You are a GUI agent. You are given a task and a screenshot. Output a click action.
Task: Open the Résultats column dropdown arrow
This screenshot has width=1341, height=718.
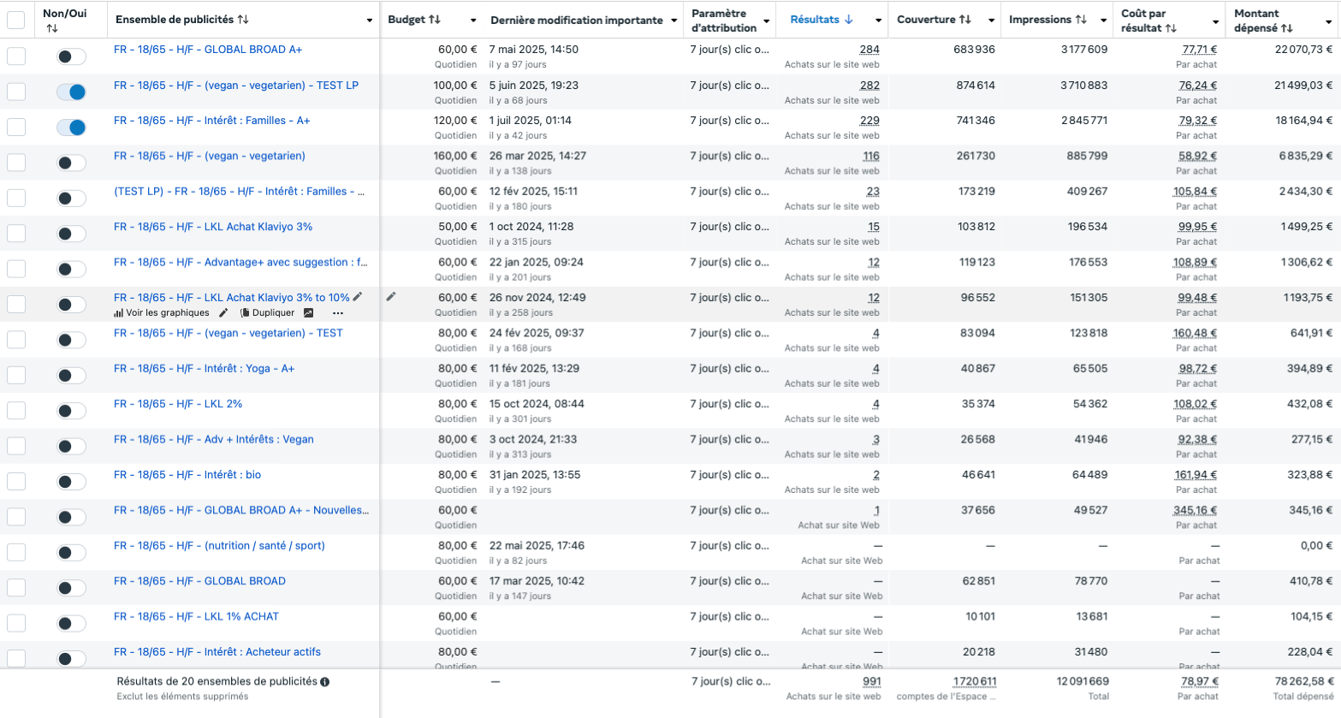(x=879, y=21)
